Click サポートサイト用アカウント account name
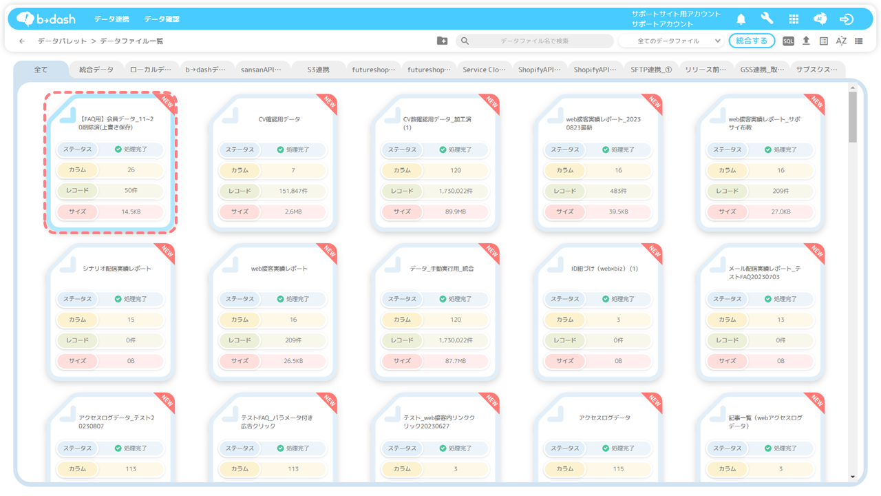The width and height of the screenshot is (881, 496). [x=677, y=14]
